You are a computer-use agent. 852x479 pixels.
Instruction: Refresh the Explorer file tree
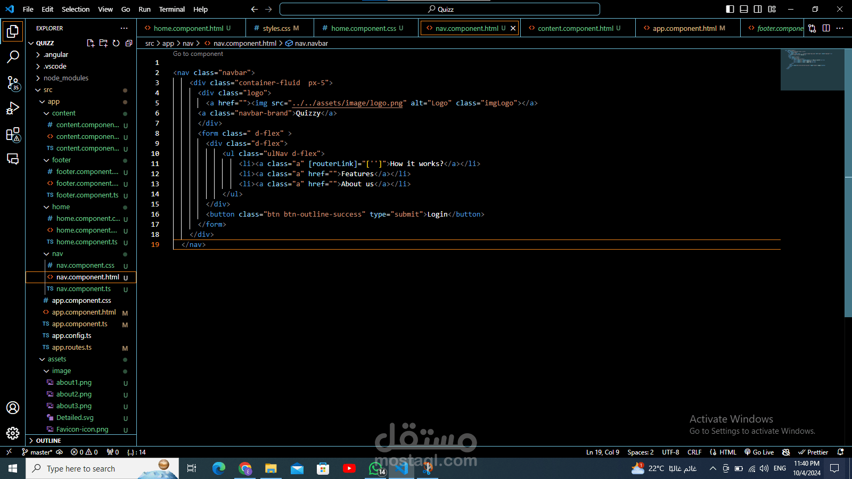click(x=116, y=43)
